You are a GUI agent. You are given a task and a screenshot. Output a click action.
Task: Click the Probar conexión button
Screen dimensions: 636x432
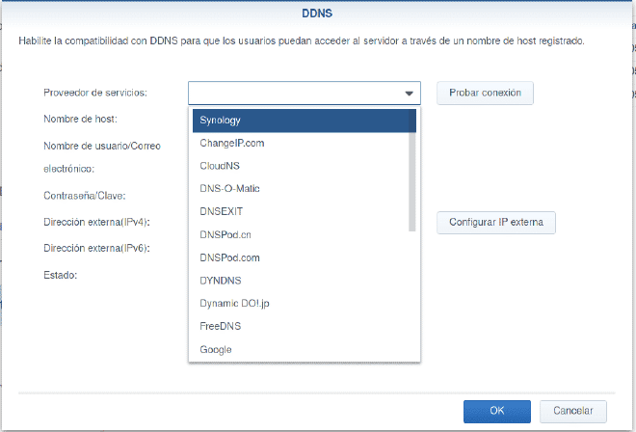[485, 93]
